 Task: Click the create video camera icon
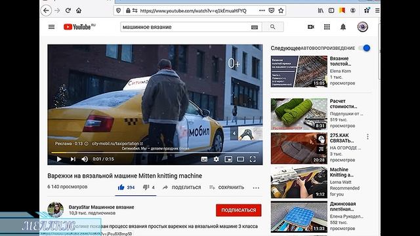[310, 27]
